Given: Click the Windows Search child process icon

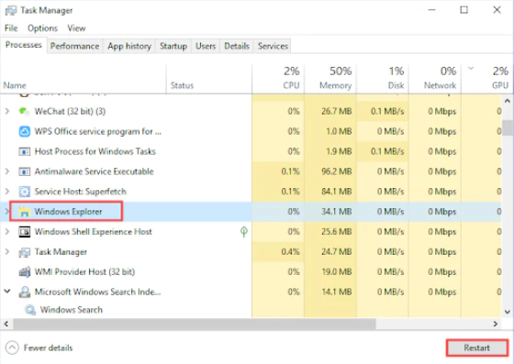Looking at the screenshot, I should [30, 310].
